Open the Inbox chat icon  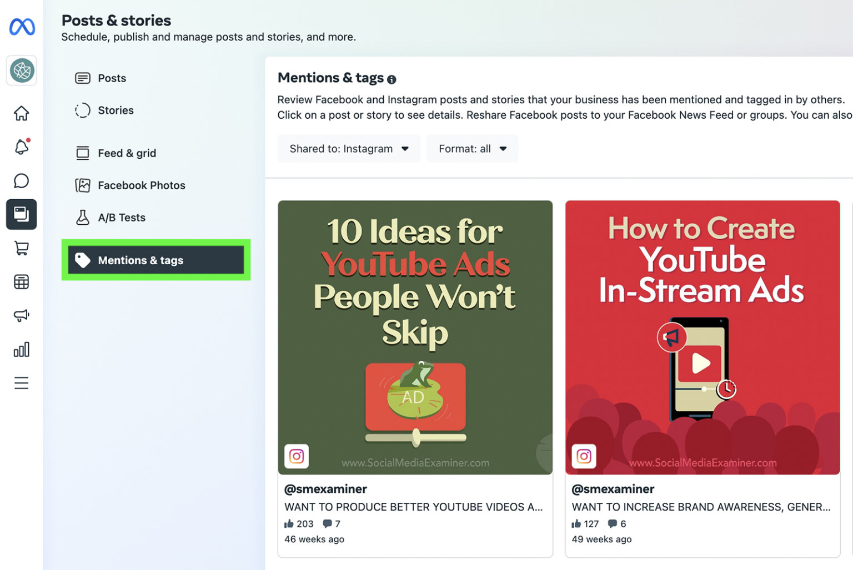21,180
